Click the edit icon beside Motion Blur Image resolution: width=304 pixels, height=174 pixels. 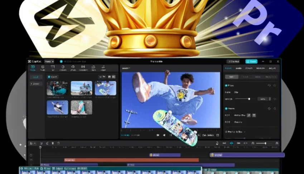[249, 115]
